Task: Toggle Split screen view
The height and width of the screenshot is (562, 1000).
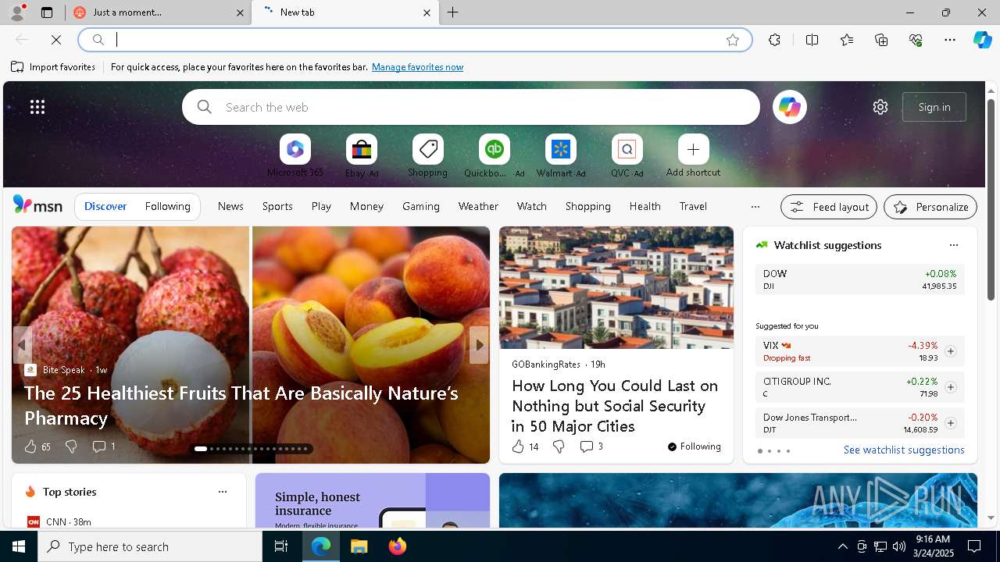Action: pyautogui.click(x=812, y=40)
